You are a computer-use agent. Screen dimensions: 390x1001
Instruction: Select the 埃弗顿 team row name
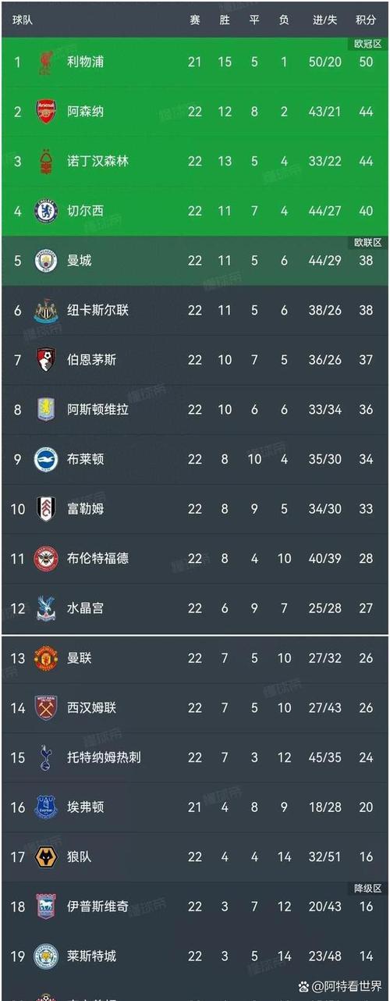[85, 807]
